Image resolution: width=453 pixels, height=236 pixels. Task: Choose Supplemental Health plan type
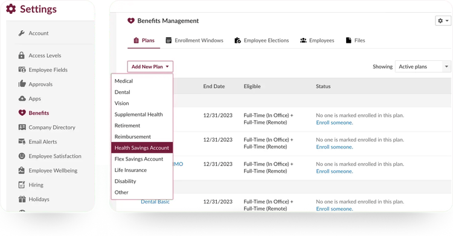142,115
